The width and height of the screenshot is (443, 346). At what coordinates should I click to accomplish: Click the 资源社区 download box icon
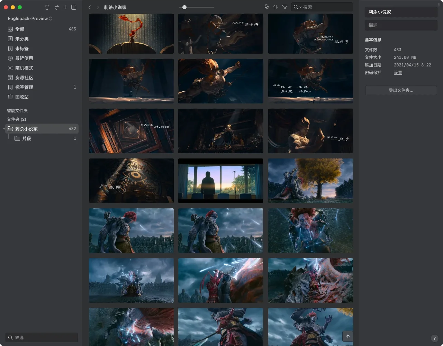click(10, 78)
